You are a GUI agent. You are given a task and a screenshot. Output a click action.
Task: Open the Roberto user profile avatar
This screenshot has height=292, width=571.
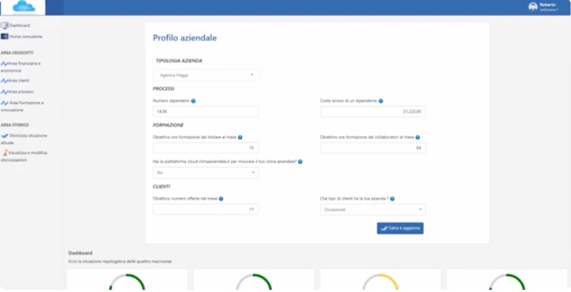pyautogui.click(x=533, y=7)
